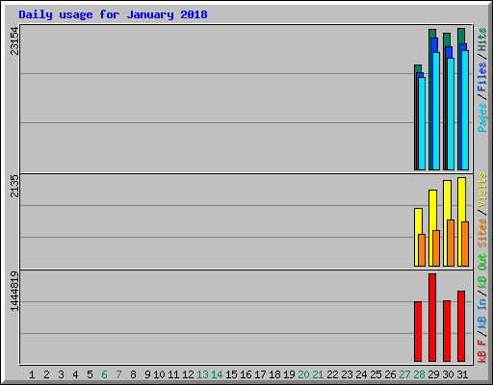Click the orange Sites bar for day 30
493x385 pixels.
tap(451, 243)
